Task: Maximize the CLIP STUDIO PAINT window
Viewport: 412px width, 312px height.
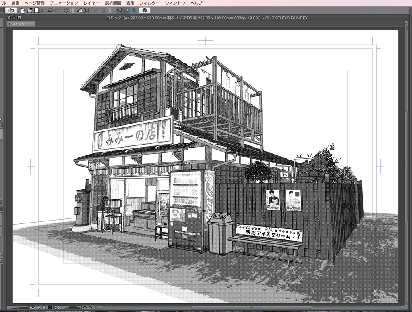Action: (x=19, y=18)
